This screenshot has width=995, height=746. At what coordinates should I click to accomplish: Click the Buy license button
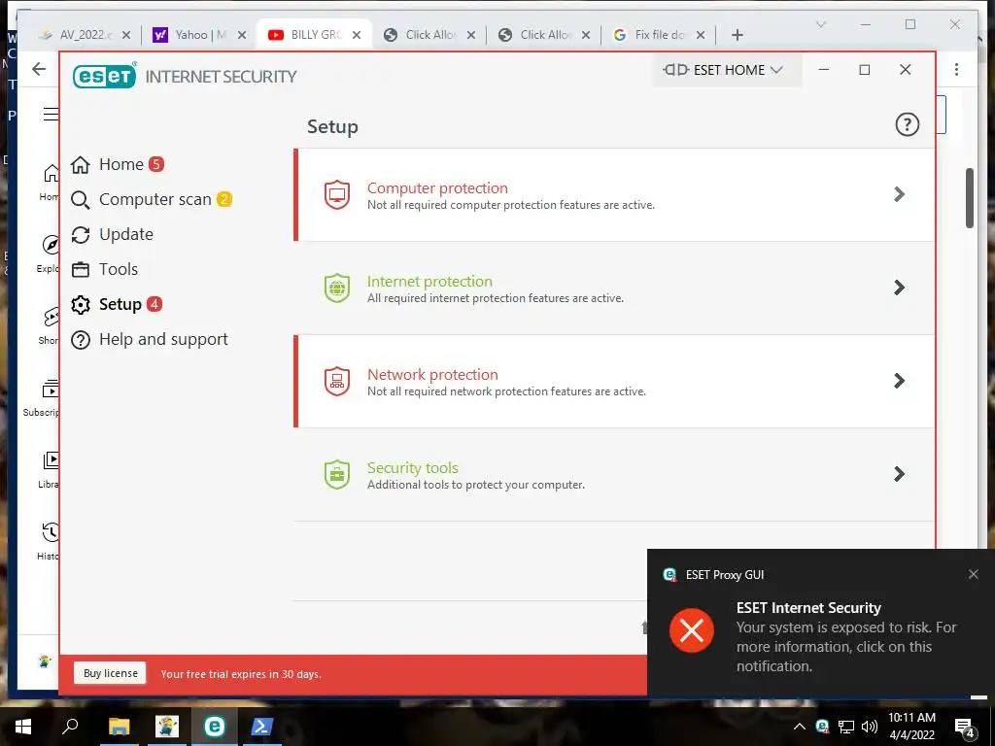pos(111,673)
